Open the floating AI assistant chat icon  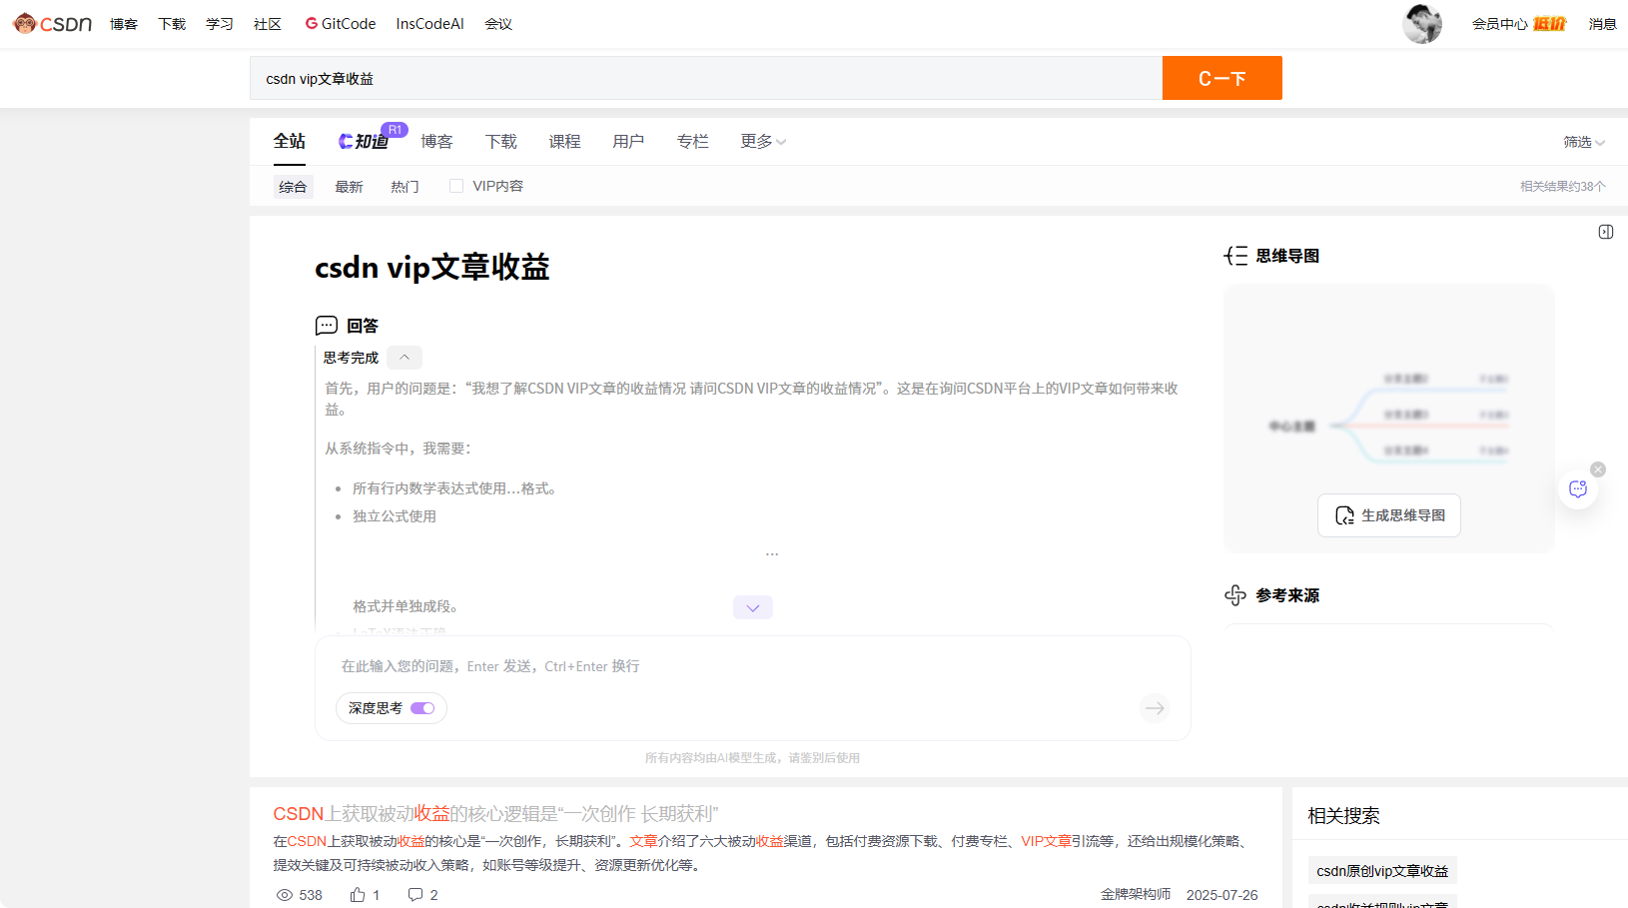1577,488
